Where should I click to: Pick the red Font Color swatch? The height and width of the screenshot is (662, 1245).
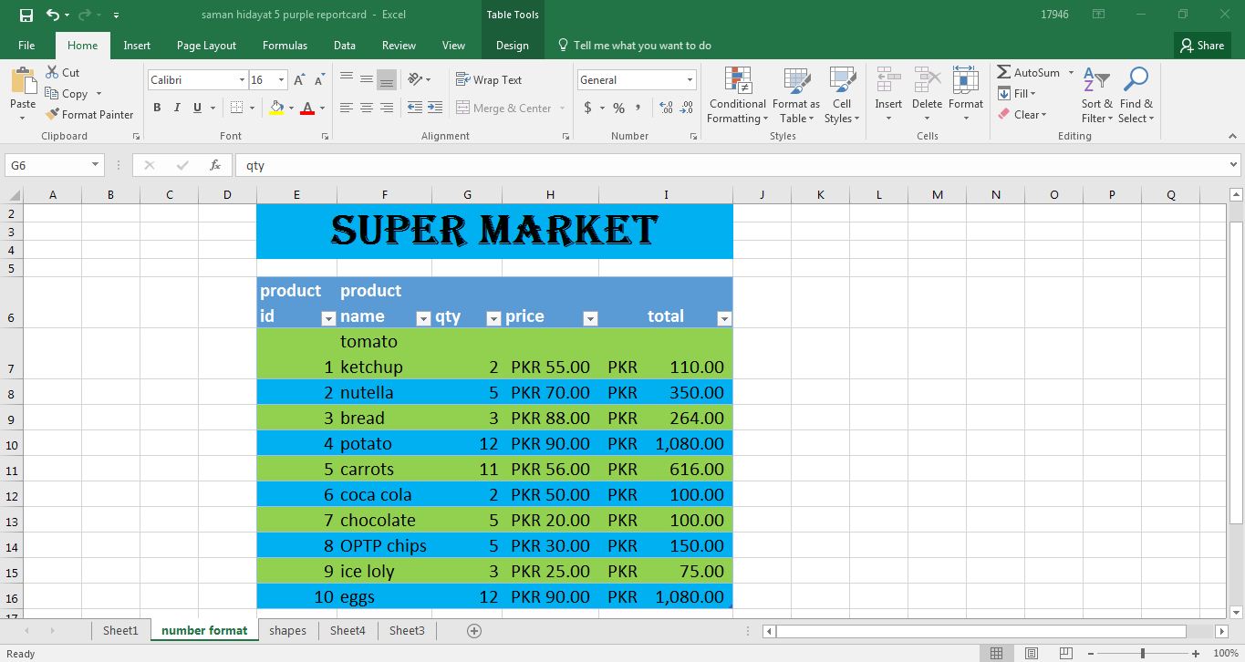tap(309, 108)
